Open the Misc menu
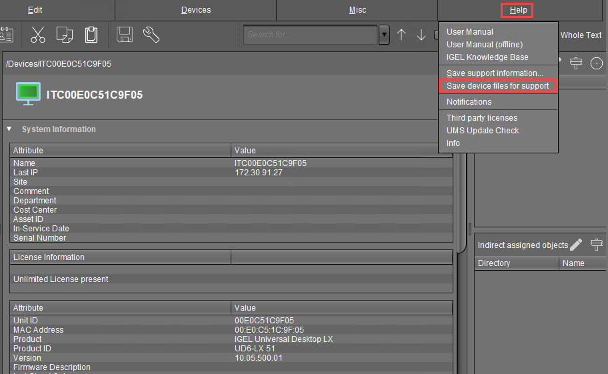Screen dimensions: 608x374 [x=357, y=10]
